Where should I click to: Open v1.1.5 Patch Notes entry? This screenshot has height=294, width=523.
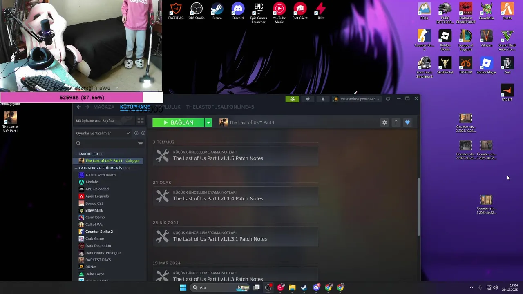pos(235,156)
